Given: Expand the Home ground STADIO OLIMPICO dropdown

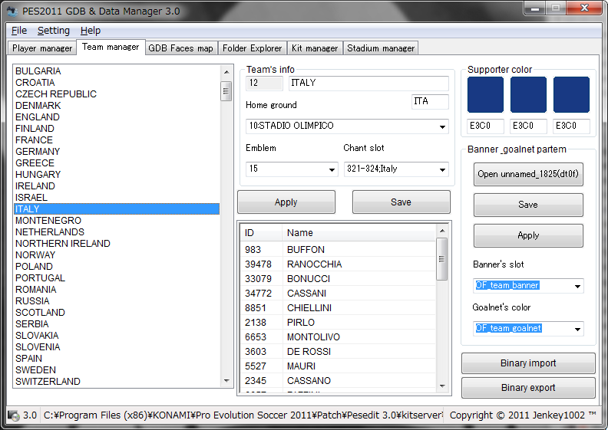Looking at the screenshot, I should 442,126.
